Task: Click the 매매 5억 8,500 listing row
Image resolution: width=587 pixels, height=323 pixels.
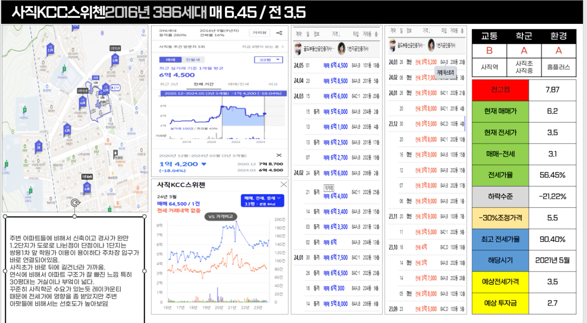Action: [x=336, y=81]
